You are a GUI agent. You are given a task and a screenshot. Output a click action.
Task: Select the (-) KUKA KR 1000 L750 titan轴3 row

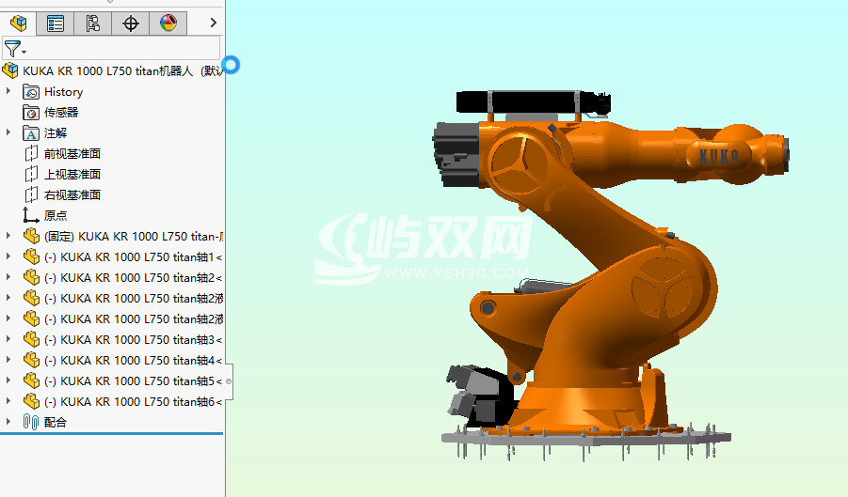point(133,340)
